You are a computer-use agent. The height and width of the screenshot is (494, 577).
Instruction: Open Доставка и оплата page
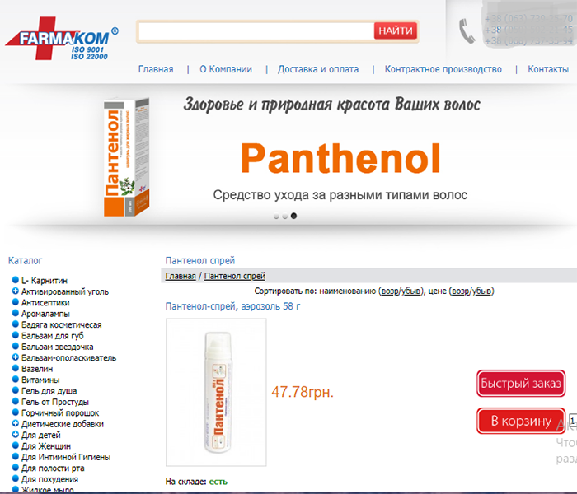pos(318,69)
